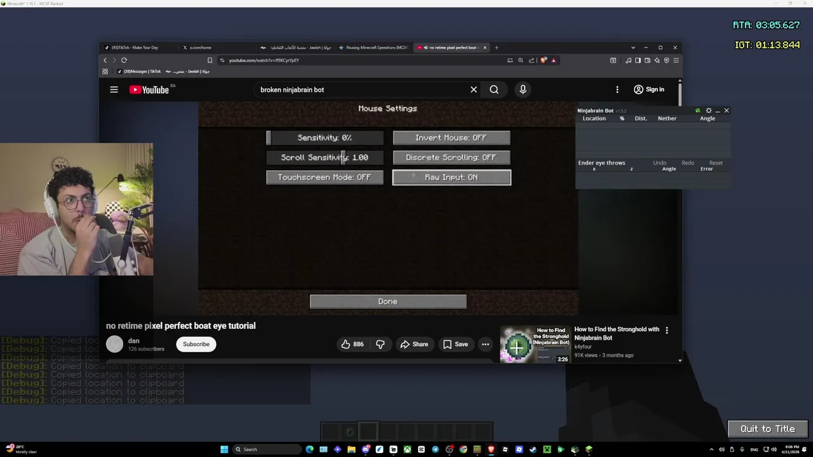Viewport: 813px width, 457px height.
Task: Show hidden system tray icons
Action: click(711, 449)
